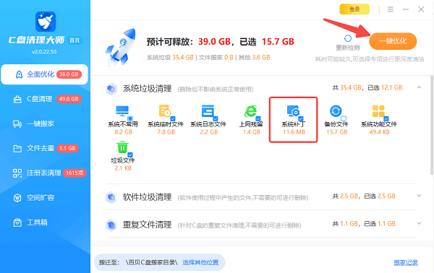Click the C盘清理大师 app logo
This screenshot has height=273, width=434.
coord(46,22)
